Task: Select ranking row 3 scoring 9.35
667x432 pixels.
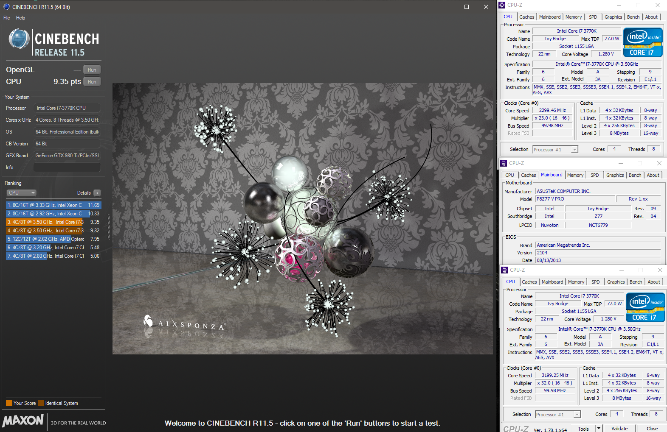Action: [53, 222]
